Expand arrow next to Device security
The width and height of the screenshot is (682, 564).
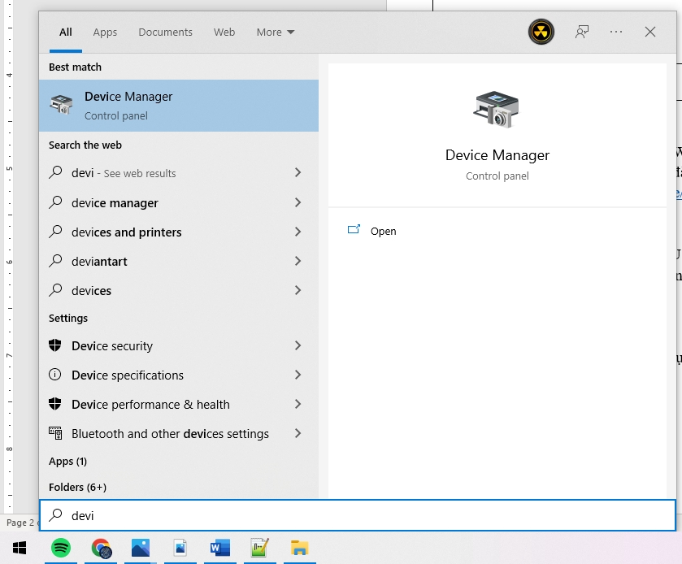pyautogui.click(x=298, y=345)
